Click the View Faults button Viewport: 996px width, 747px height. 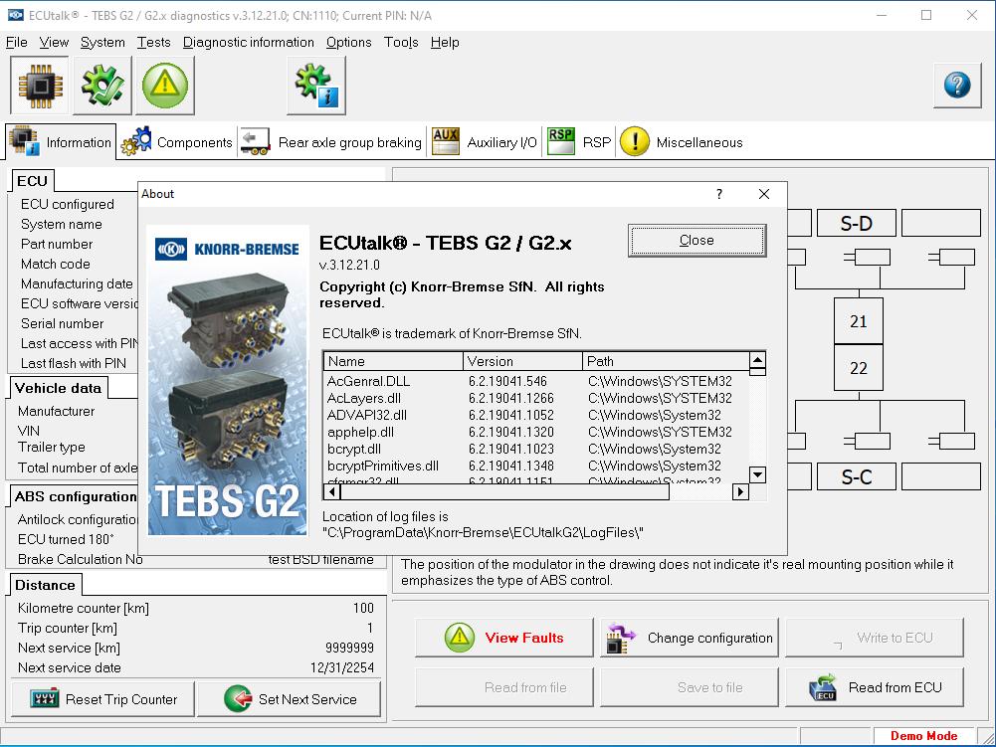click(x=504, y=638)
